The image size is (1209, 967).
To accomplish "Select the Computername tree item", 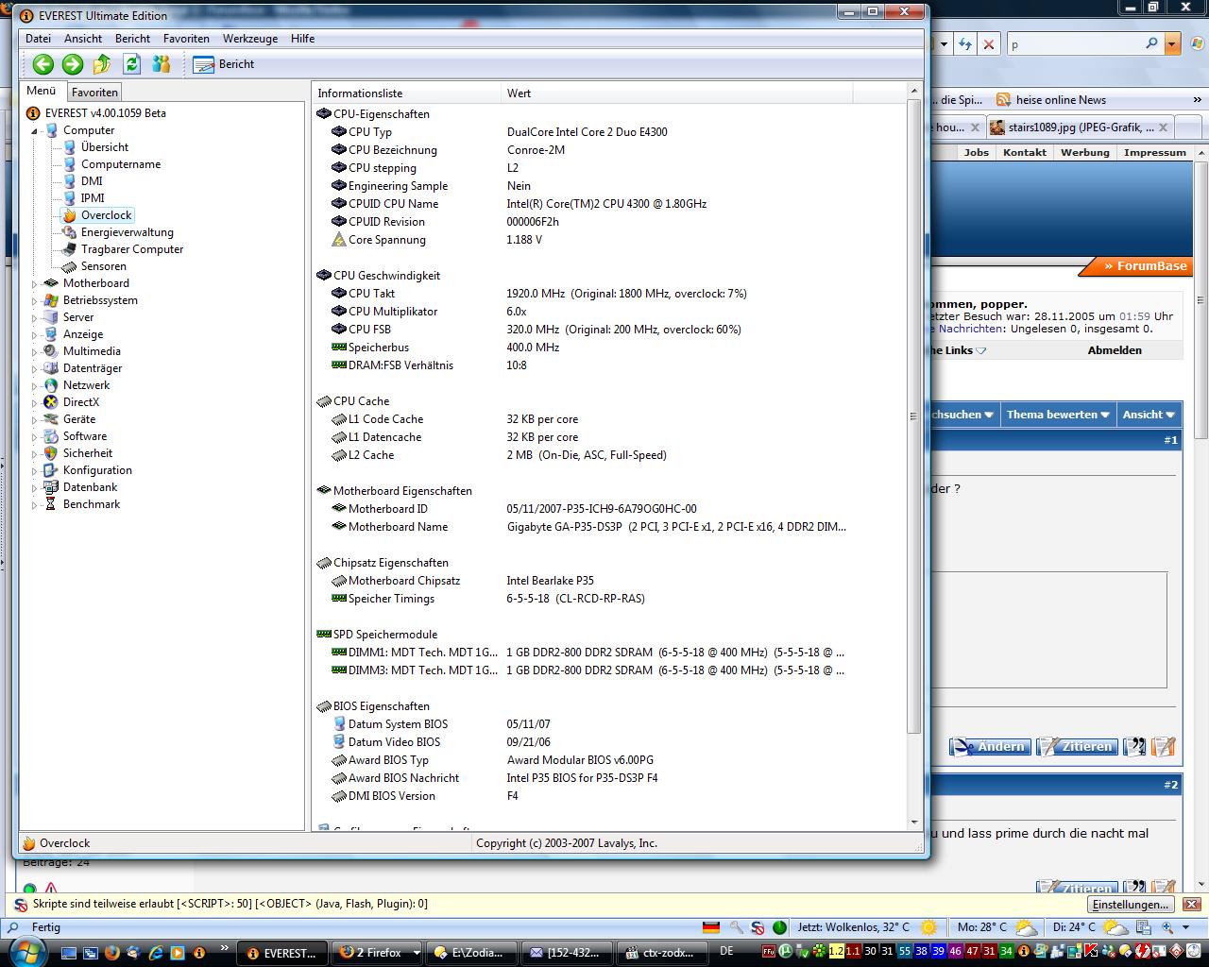I will pos(121,164).
